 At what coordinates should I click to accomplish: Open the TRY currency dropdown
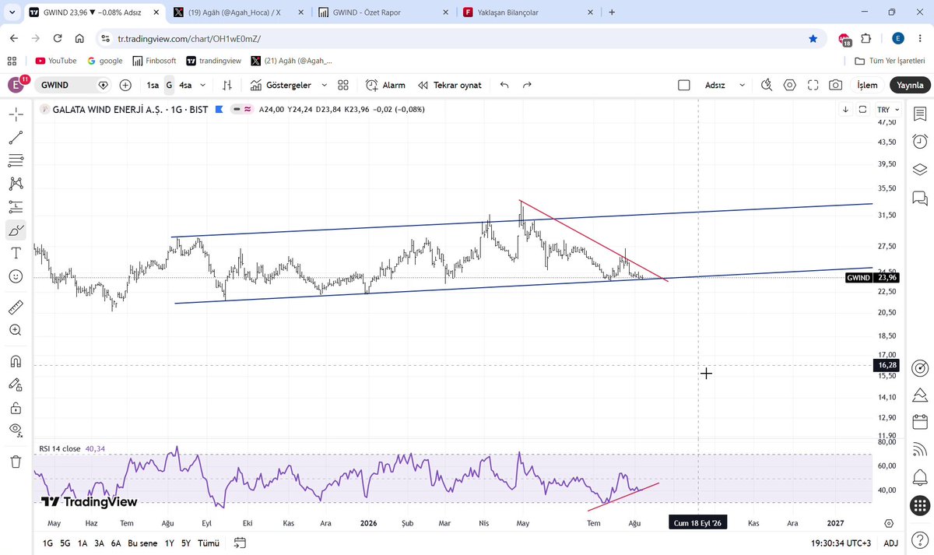tap(887, 110)
